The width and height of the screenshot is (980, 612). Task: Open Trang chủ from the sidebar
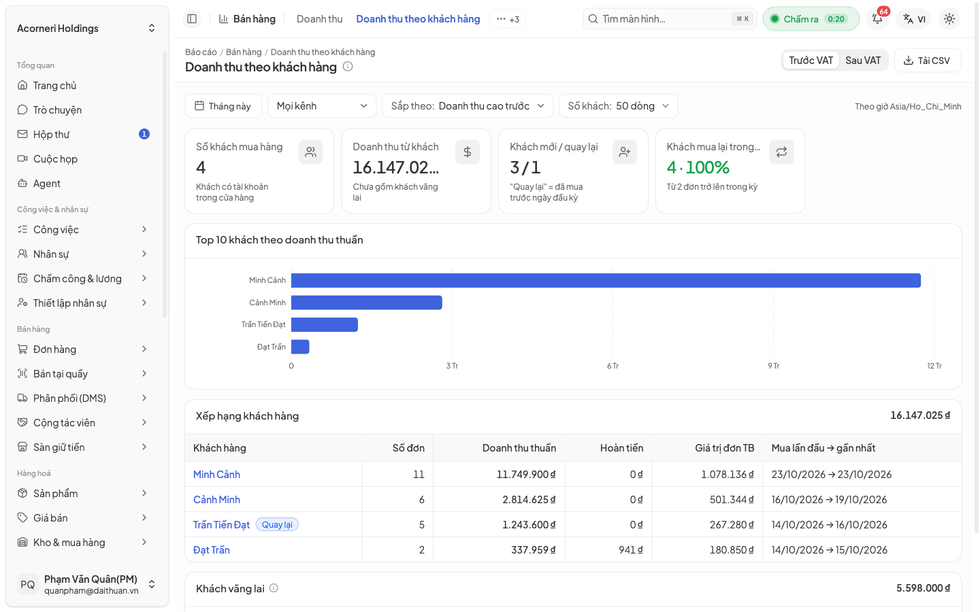(84, 86)
